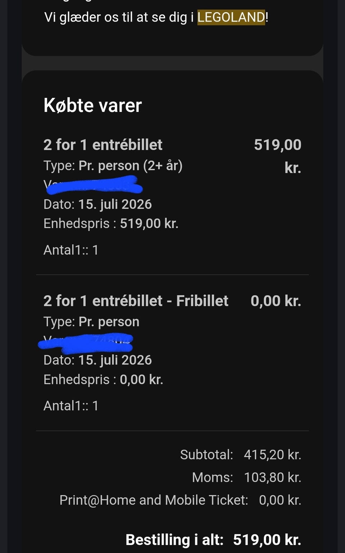Screen dimensions: 345x553
Task: Select Fribillet Type: Pr. person line
Action: tap(91, 322)
